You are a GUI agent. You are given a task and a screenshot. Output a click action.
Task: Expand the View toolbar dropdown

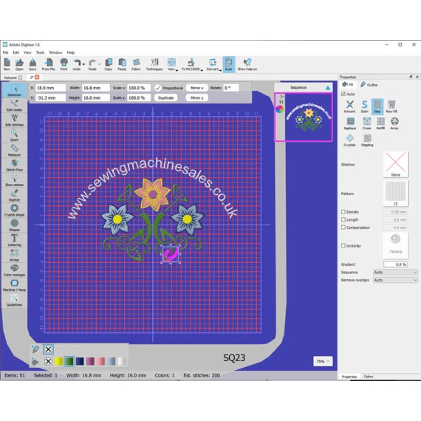click(177, 70)
